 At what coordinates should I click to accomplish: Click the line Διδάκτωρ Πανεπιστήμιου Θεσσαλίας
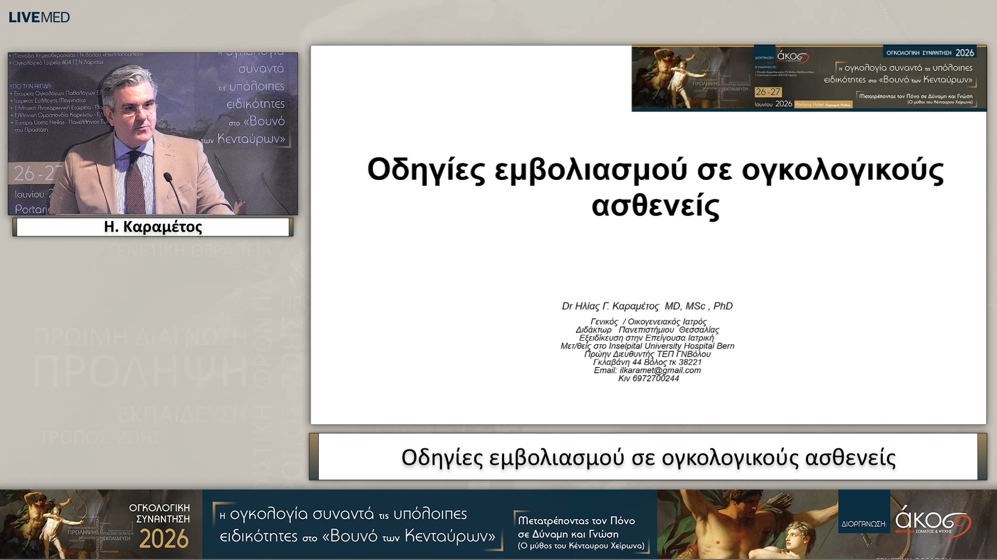[647, 330]
